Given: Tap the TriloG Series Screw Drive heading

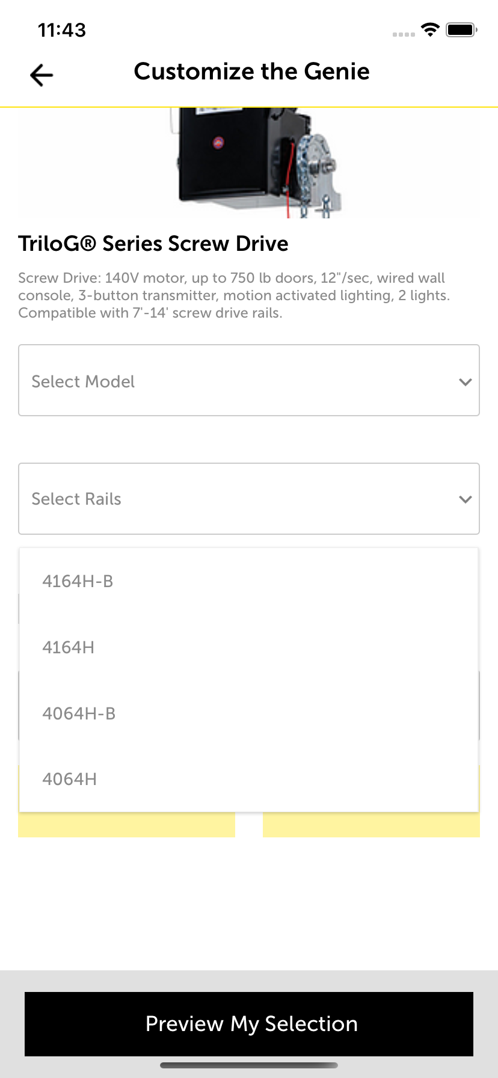Looking at the screenshot, I should click(x=153, y=243).
